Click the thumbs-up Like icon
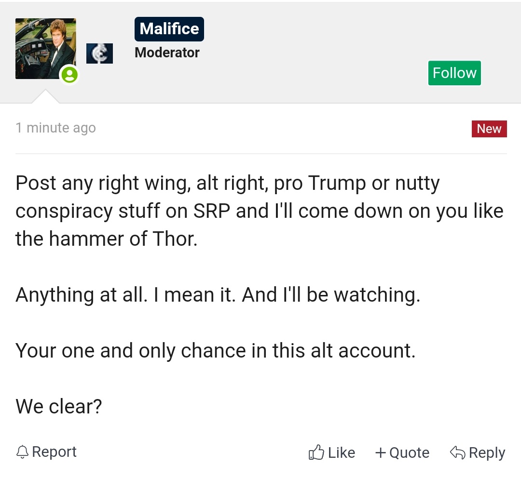Image resolution: width=521 pixels, height=479 pixels. point(316,452)
